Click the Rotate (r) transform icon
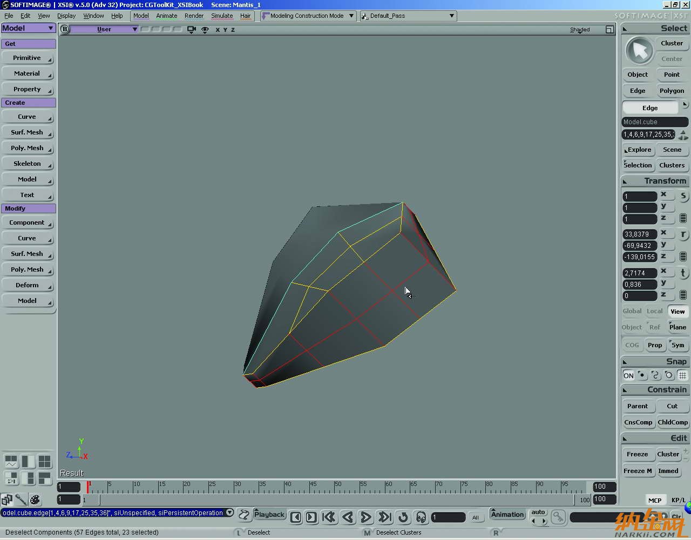This screenshot has height=540, width=691. coord(683,234)
